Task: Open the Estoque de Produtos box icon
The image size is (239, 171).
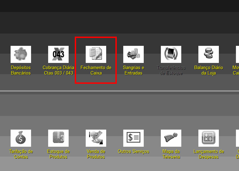Action: 58,138
